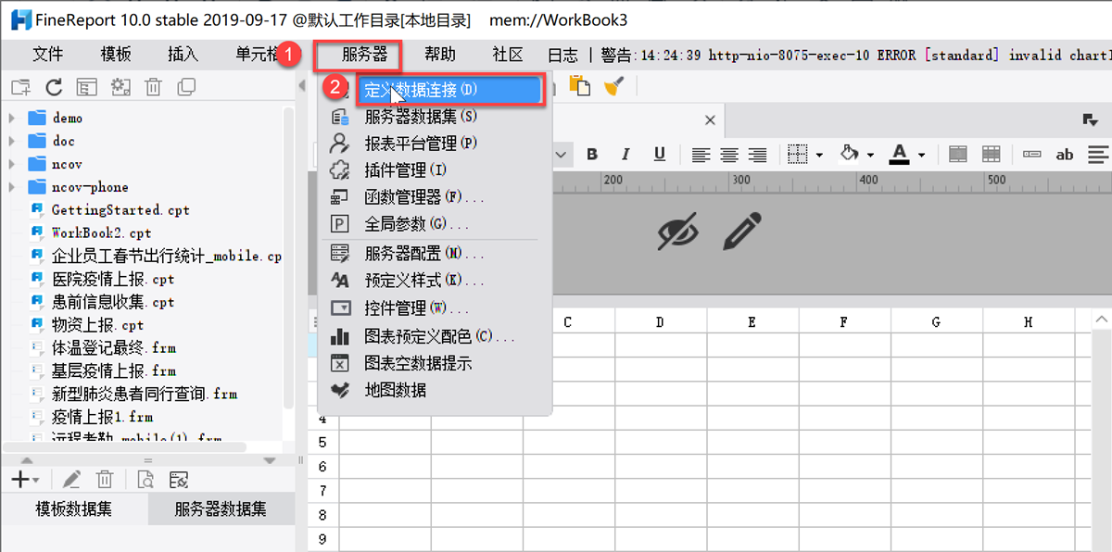Image resolution: width=1112 pixels, height=552 pixels.
Task: Click the pencil edit icon on canvas
Action: 742,232
